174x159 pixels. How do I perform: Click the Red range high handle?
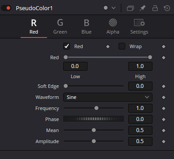pyautogui.click(x=150, y=57)
